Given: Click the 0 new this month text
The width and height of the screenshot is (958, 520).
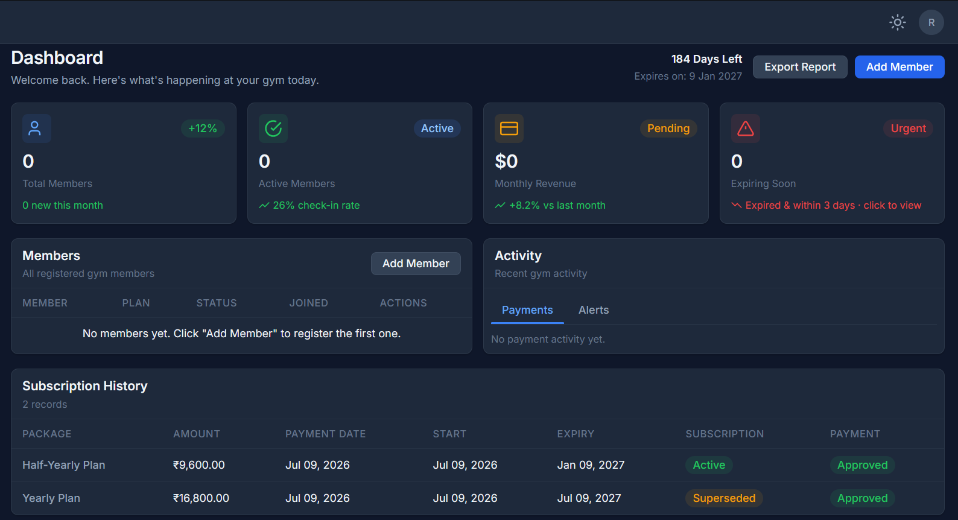Looking at the screenshot, I should [63, 205].
